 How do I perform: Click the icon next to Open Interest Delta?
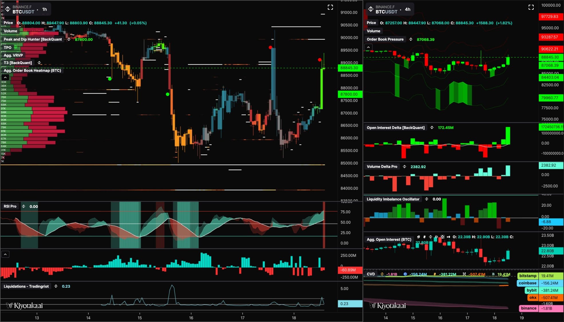tap(432, 128)
